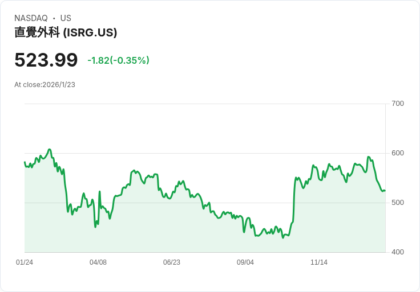
Task: Click the 06/23 x-axis date label
Action: click(x=172, y=262)
